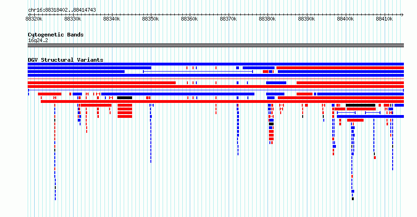Viewport: 417px width, 217px height.
Task: Select blue variant bar spanning 88337k to 88376k
Action: click(x=178, y=94)
